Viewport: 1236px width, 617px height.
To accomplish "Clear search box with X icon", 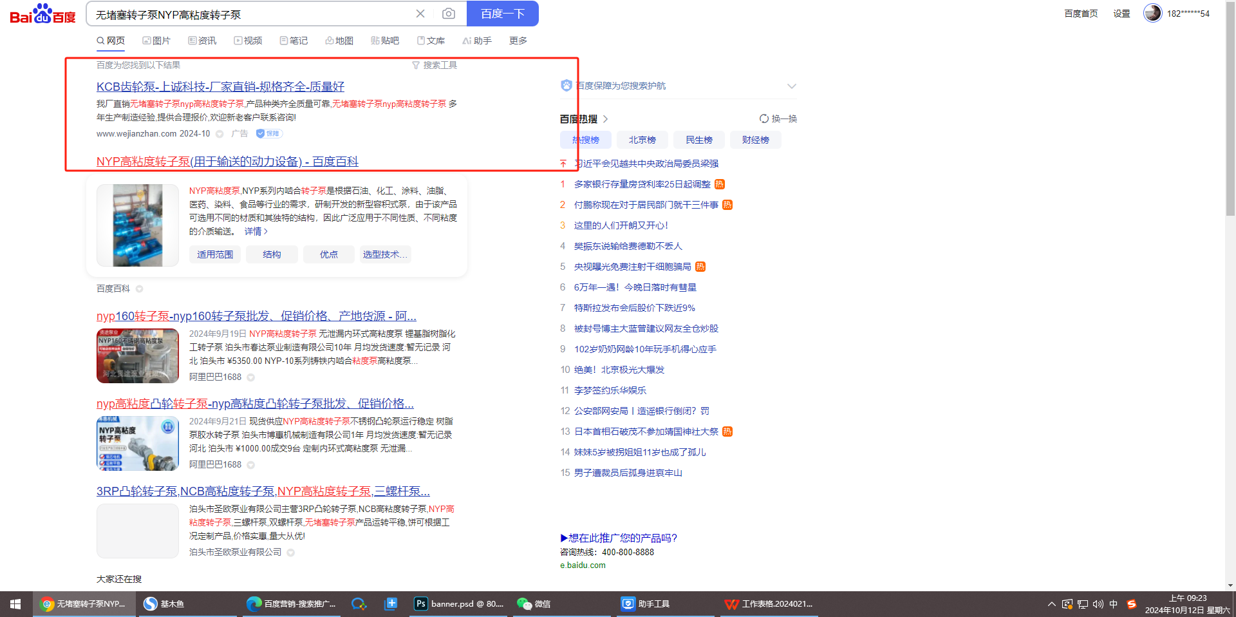I will pos(420,14).
